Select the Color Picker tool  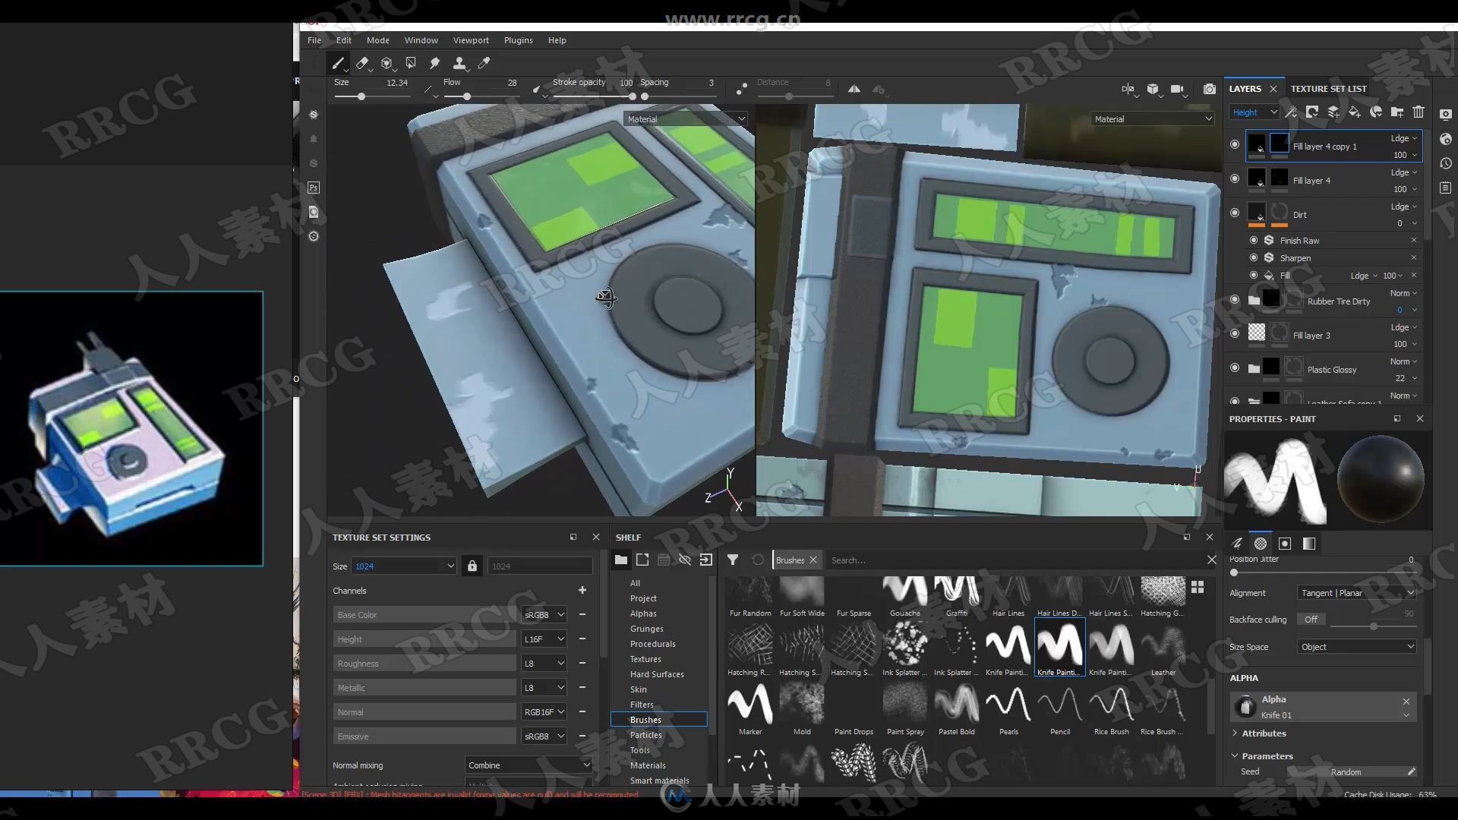click(x=483, y=62)
